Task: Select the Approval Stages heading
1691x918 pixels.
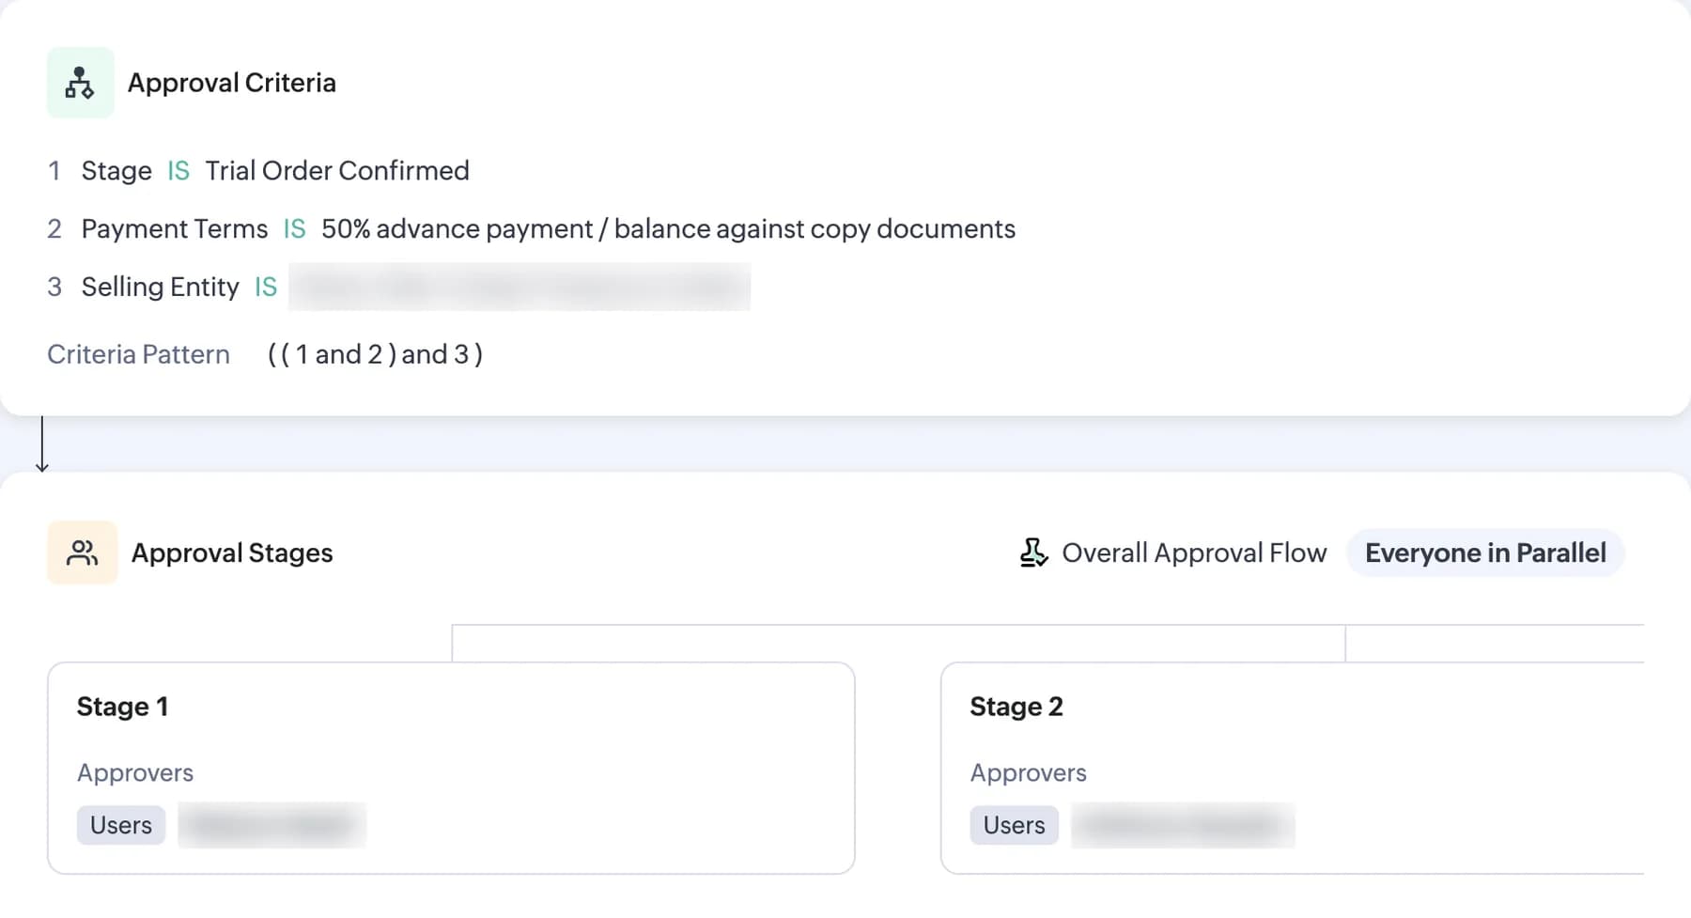Action: coord(232,552)
